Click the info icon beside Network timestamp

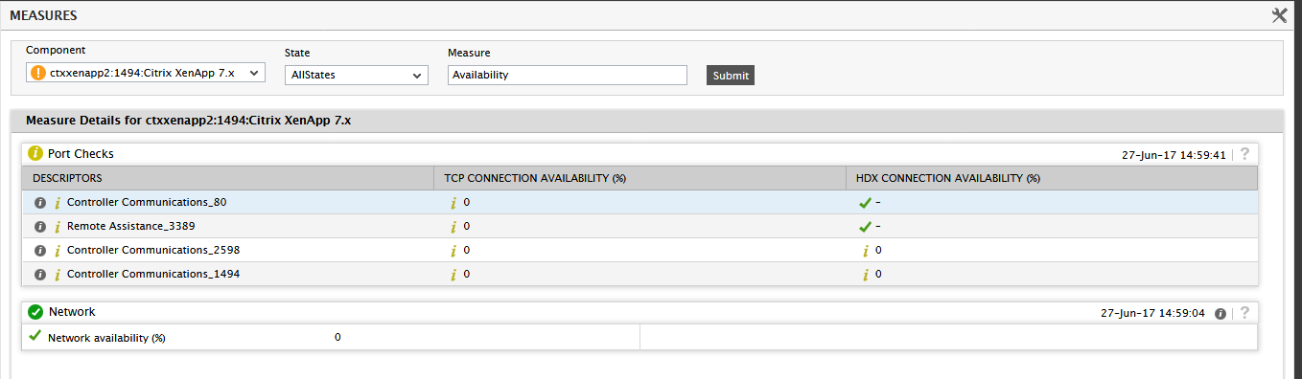(x=1221, y=313)
